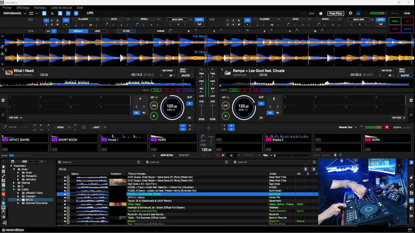Open deck 2 pad grid icon

(411, 100)
